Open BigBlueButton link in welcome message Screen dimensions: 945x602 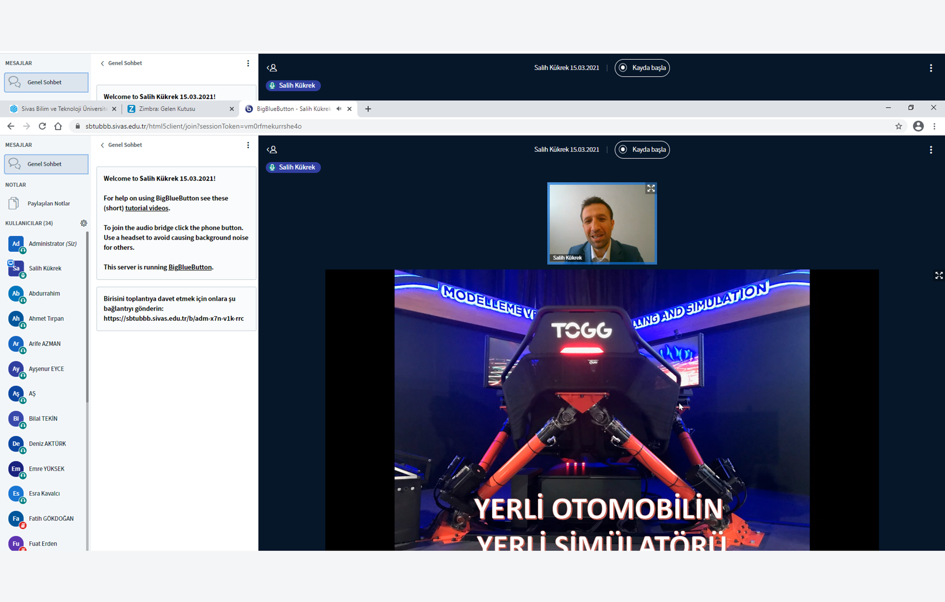(x=190, y=267)
